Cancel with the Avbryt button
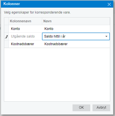The height and width of the screenshot is (116, 115). [x=101, y=108]
